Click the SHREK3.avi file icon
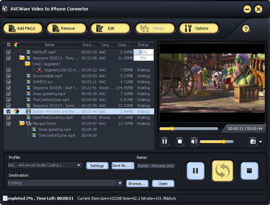Screen dimensions: 270x205 pos(28,82)
